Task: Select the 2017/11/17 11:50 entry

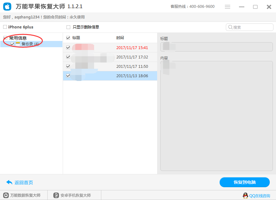Action: [110, 67]
